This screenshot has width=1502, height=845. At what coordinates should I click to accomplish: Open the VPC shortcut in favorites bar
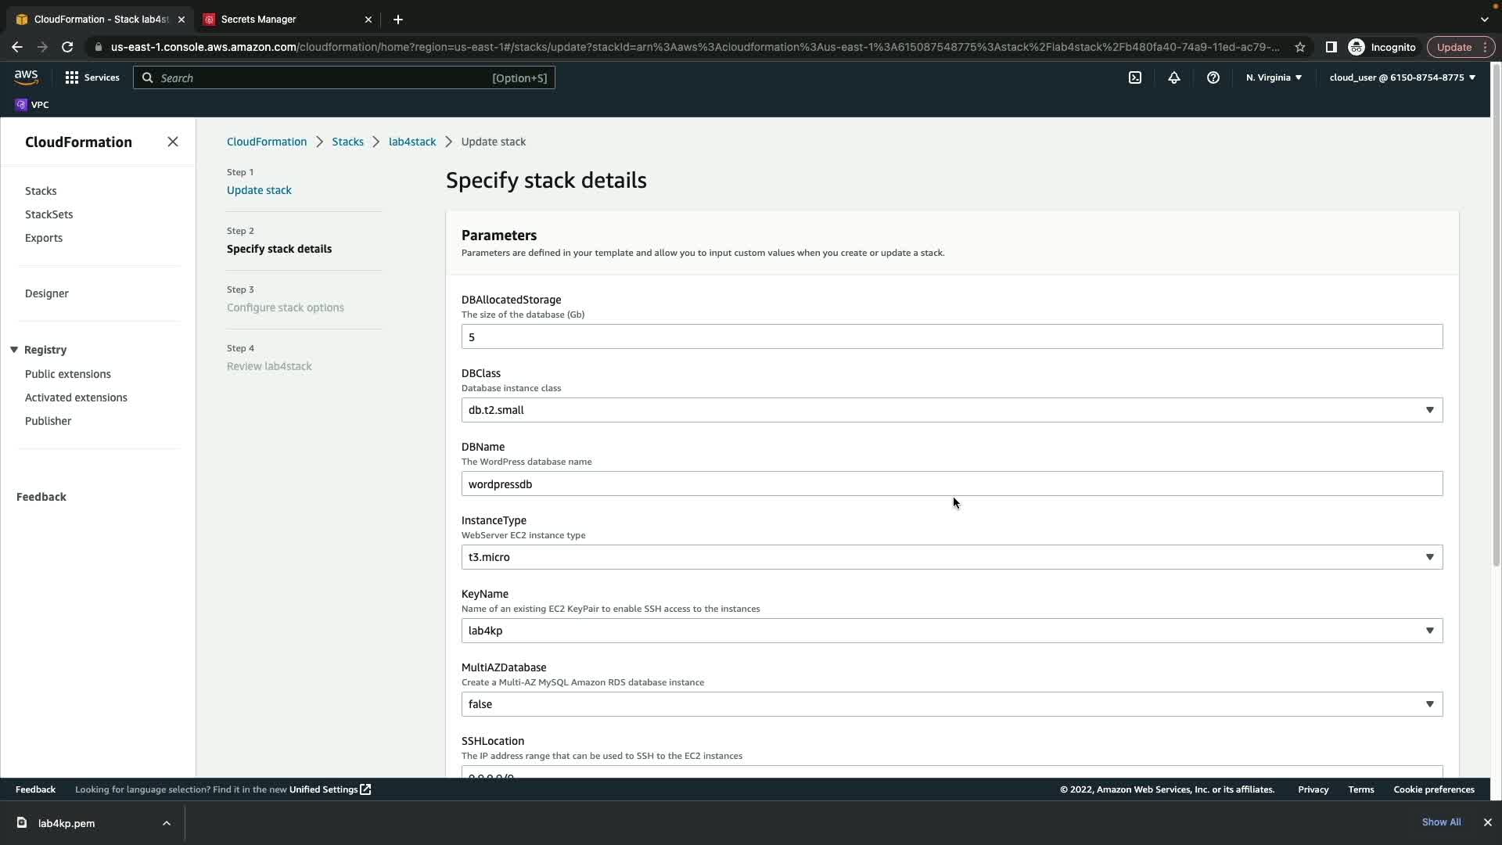coord(32,105)
